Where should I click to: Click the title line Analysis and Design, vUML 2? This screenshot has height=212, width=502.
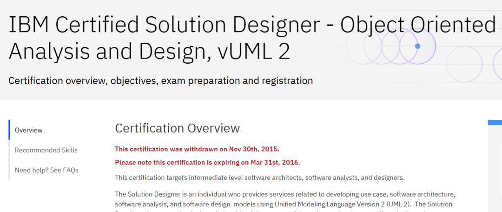pos(150,51)
